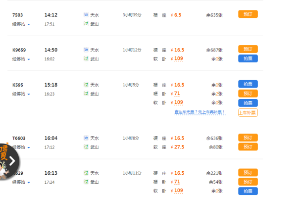Expand 经停站 stops for train 7503

[x=21, y=24]
